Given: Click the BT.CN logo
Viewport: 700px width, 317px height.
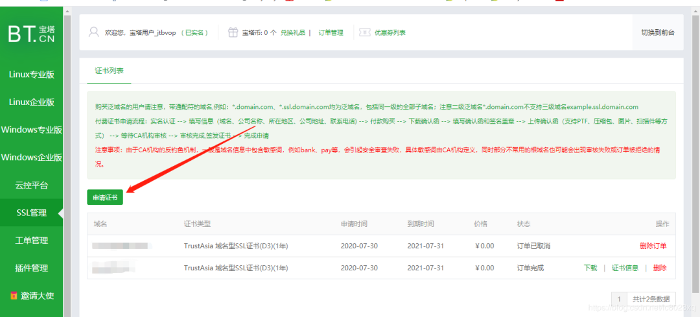Looking at the screenshot, I should 32,34.
